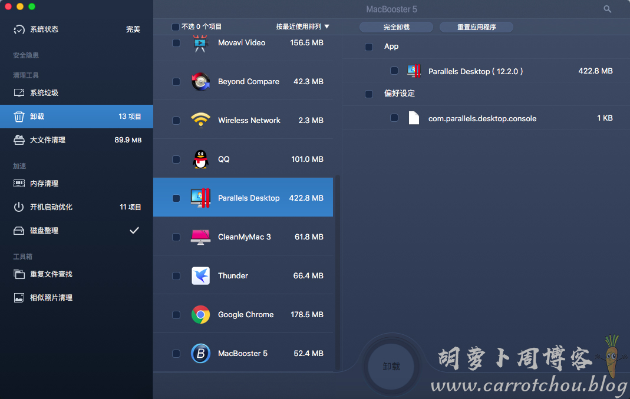Click the 安全隐患 sidebar heading
Screen dimensions: 630x399
[x=26, y=55]
